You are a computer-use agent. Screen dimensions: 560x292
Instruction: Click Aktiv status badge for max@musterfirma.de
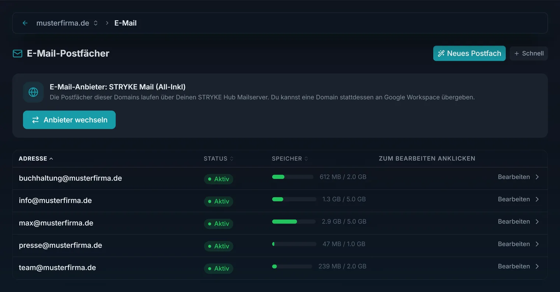[218, 224]
